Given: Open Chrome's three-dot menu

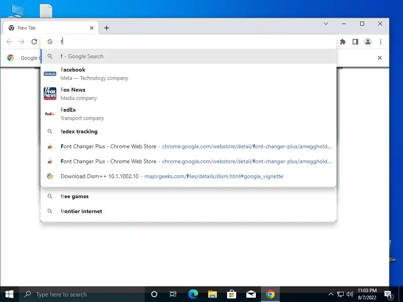Looking at the screenshot, I should pyautogui.click(x=381, y=42).
